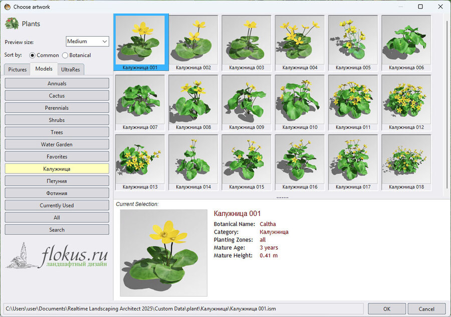Viewport: 451px width, 317px height.
Task: Select the Калужница 017 plant thumbnail
Action: (353, 162)
